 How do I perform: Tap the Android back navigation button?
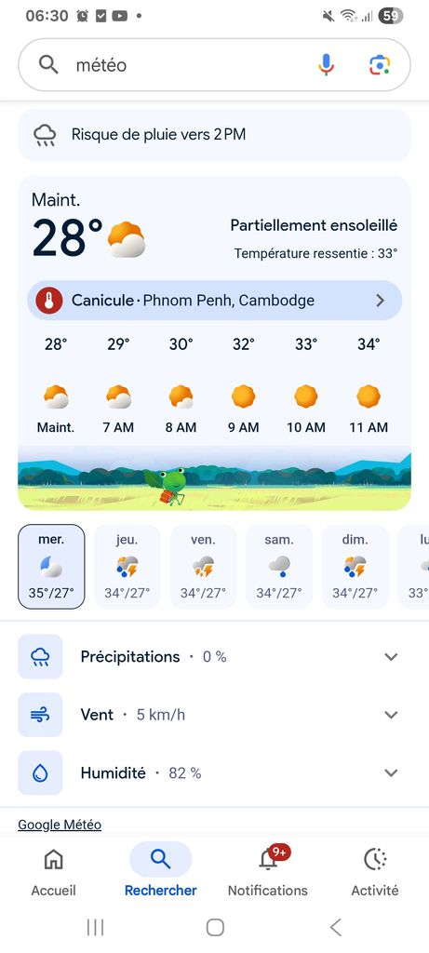[x=335, y=927]
